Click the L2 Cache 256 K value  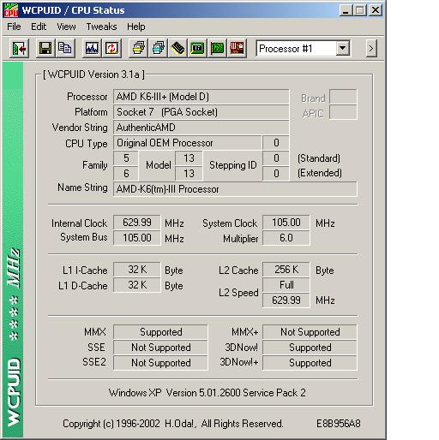point(286,270)
